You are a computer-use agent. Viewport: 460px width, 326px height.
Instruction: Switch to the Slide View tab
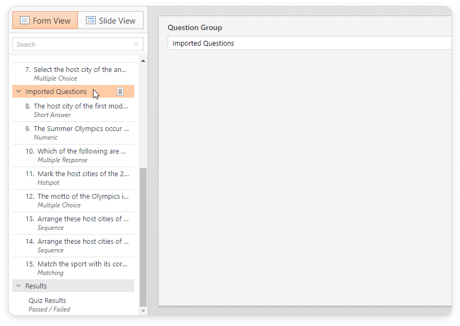click(x=111, y=20)
